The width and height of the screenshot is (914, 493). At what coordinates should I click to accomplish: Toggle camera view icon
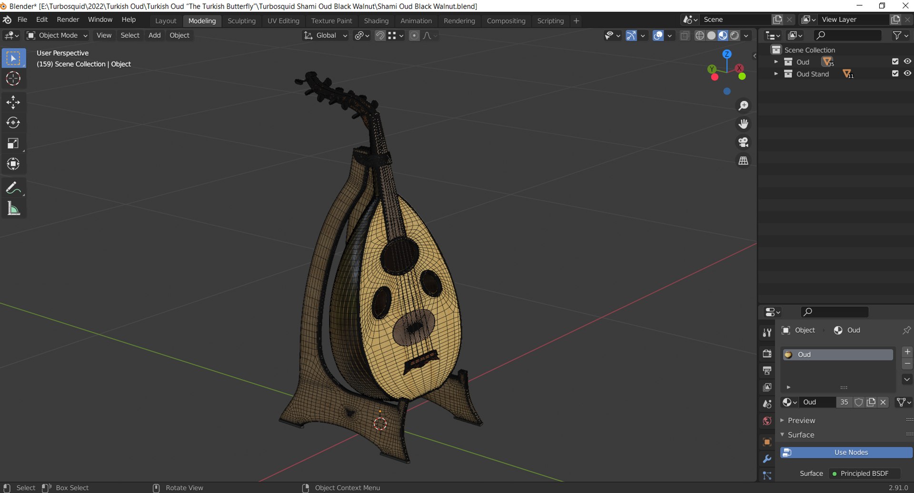tap(743, 142)
